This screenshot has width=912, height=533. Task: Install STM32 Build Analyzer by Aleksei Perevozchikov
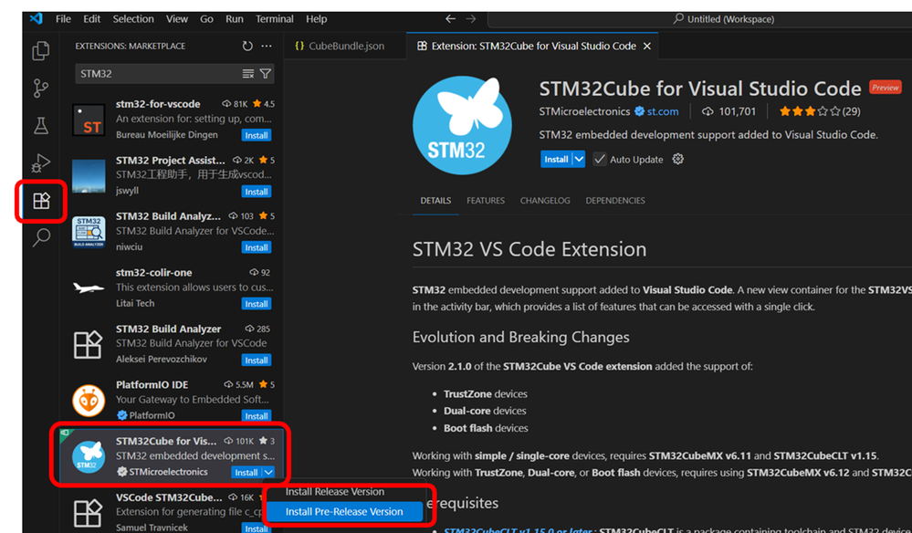coord(256,361)
